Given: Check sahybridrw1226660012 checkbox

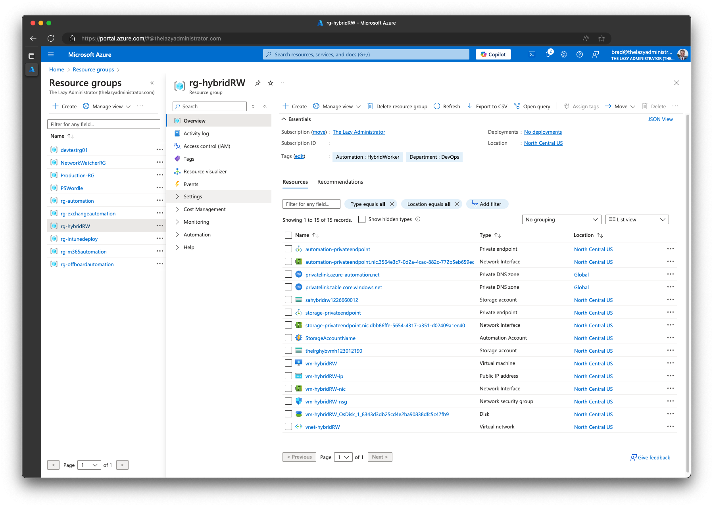Looking at the screenshot, I should [x=288, y=300].
